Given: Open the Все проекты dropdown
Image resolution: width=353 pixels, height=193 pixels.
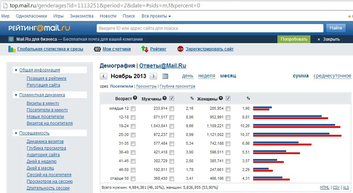Looking at the screenshot, I should pos(156,16).
